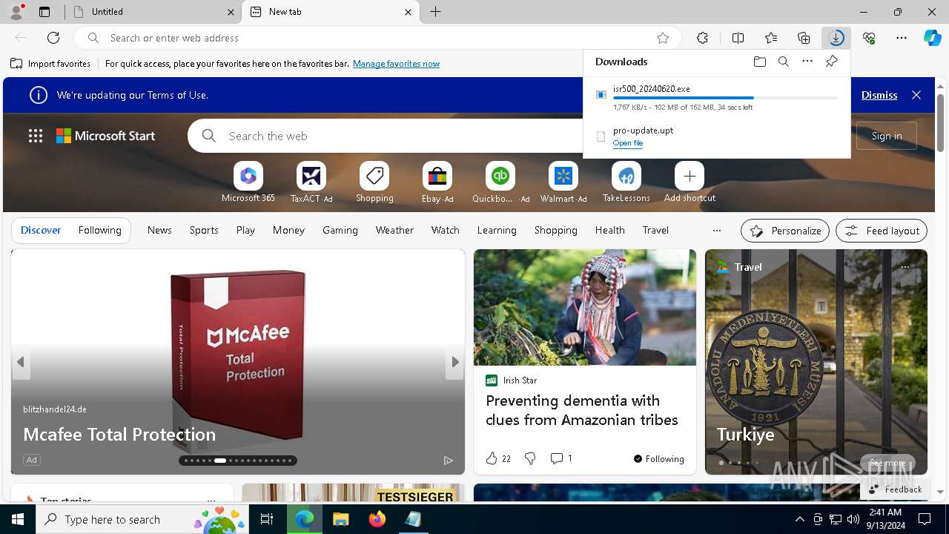Screen dimensions: 949x534
Task: Open the downloads folder icon
Action: coord(759,62)
